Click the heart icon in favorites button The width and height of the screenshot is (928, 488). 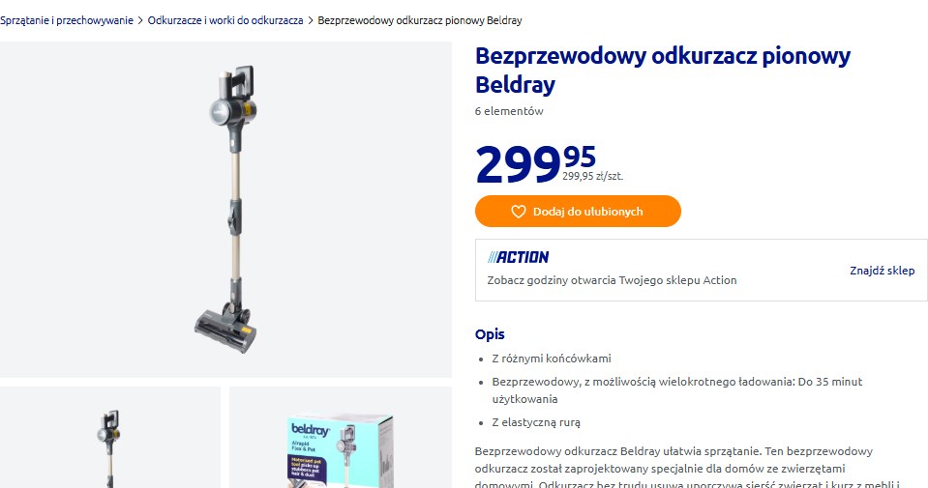tap(519, 212)
